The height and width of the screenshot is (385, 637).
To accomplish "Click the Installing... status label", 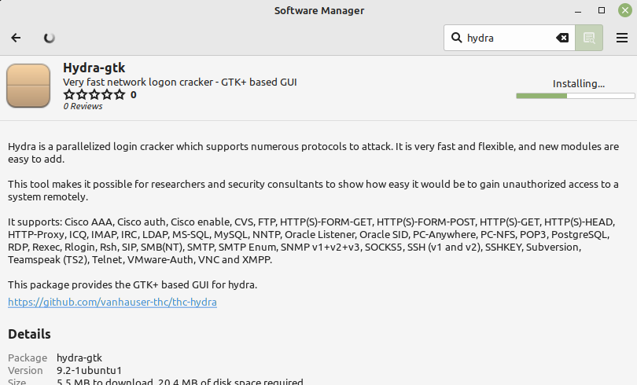I will 578,83.
